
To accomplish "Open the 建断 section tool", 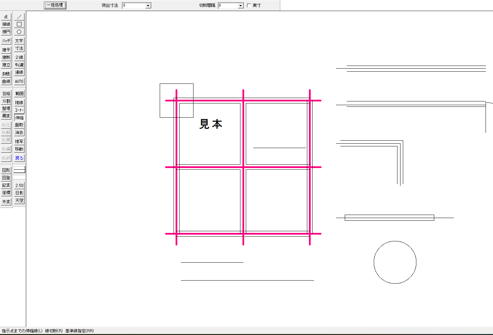I will point(6,57).
